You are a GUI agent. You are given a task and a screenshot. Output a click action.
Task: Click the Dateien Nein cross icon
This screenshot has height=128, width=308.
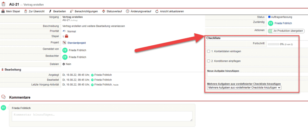[x=64, y=64]
